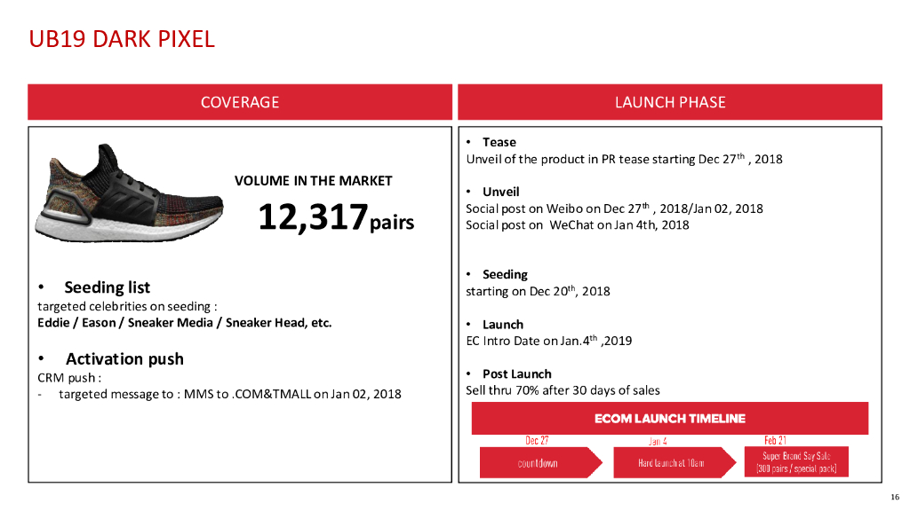Click the Ultraboost shoe image
Screen dimensions: 910x511
pyautogui.click(x=129, y=193)
